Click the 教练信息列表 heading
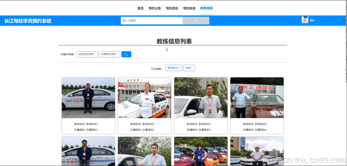The width and height of the screenshot is (347, 166). tap(174, 41)
